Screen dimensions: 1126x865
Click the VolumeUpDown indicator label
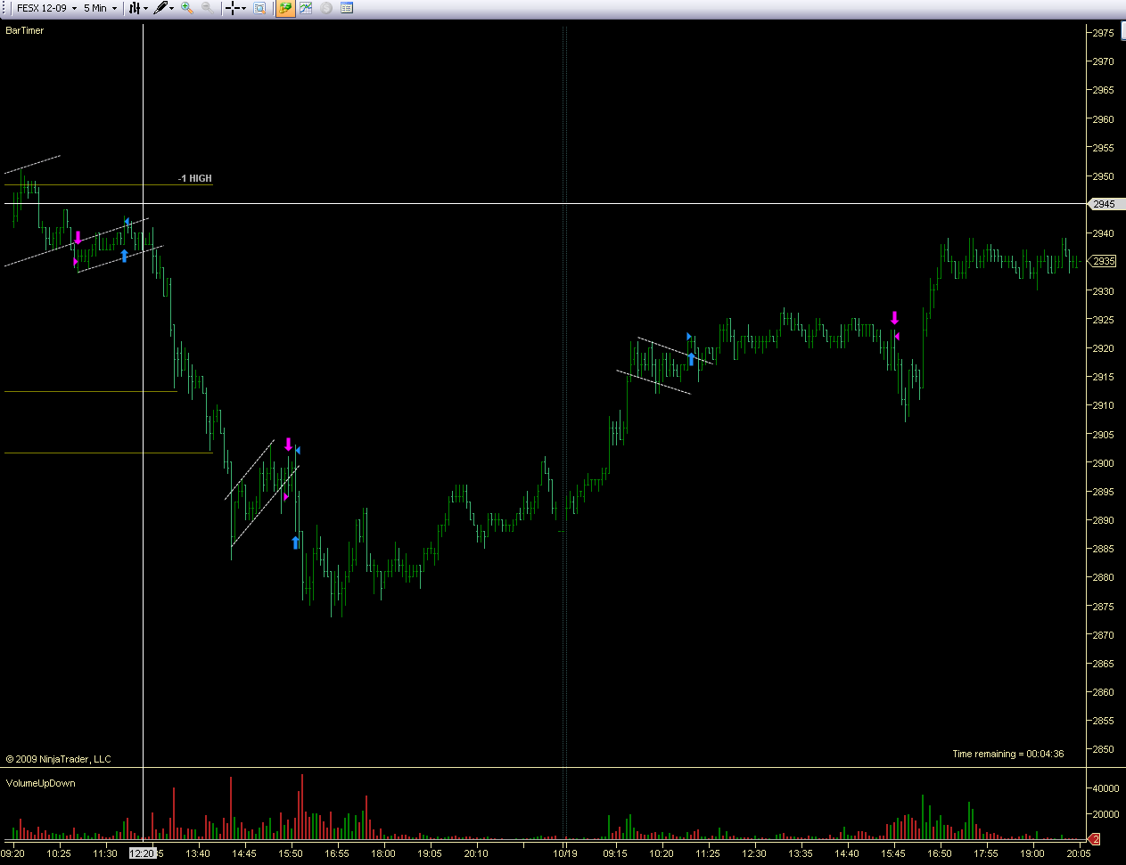pos(41,783)
